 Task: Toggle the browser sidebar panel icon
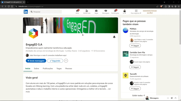(169, 7)
